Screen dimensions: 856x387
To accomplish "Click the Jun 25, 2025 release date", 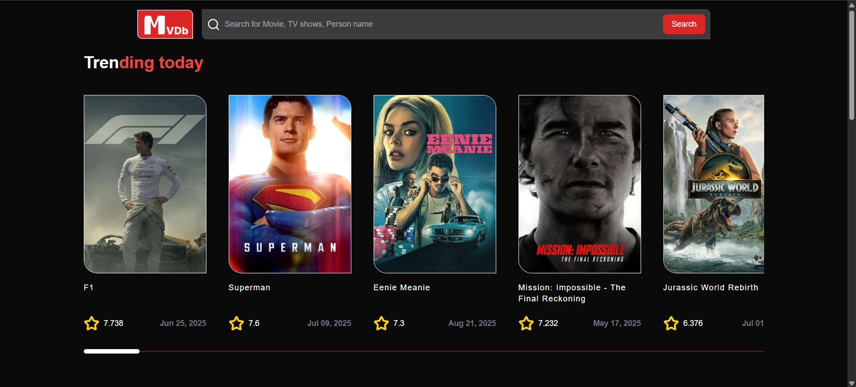I will pyautogui.click(x=183, y=323).
